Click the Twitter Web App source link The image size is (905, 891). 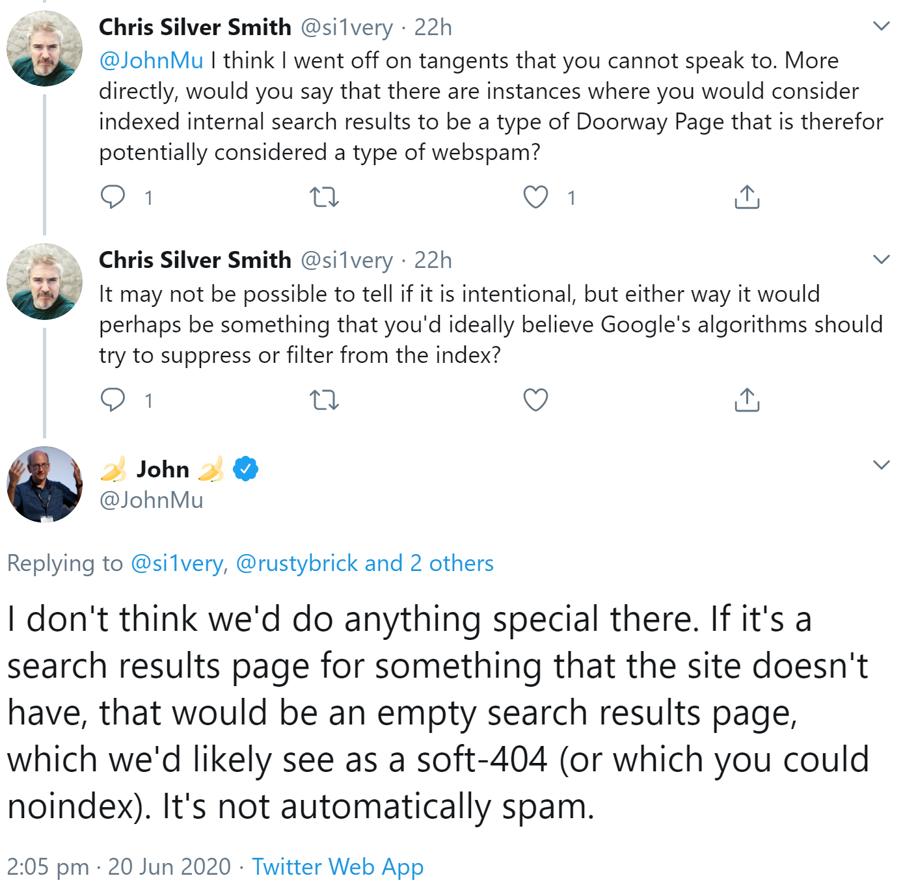coord(338,867)
